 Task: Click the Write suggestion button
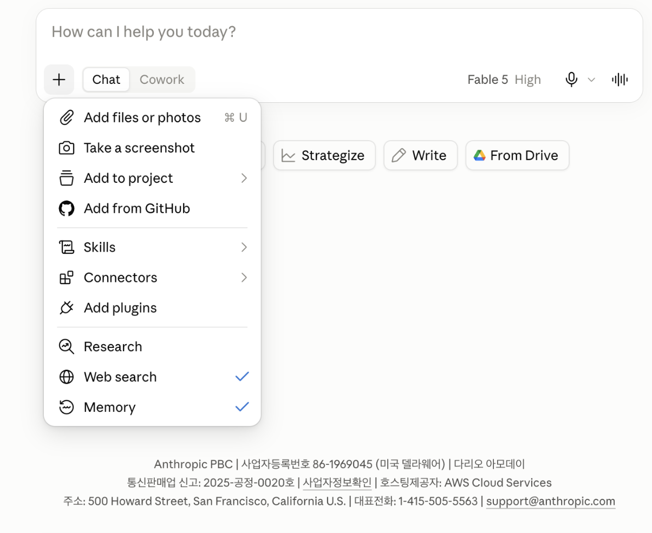[421, 155]
